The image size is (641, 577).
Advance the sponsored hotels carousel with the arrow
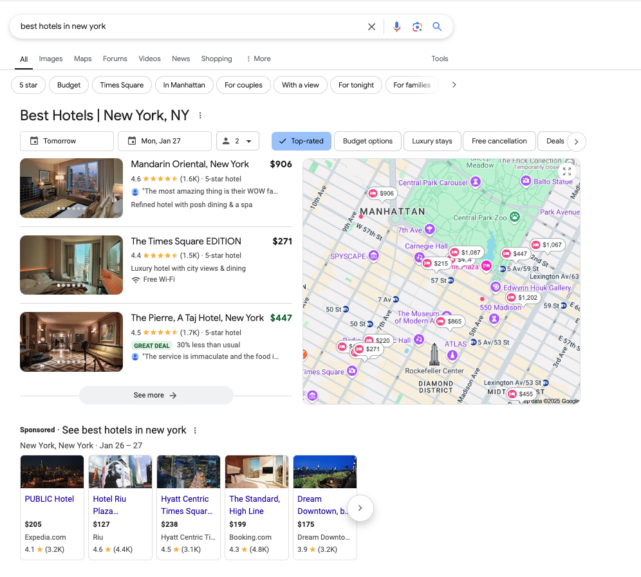360,508
